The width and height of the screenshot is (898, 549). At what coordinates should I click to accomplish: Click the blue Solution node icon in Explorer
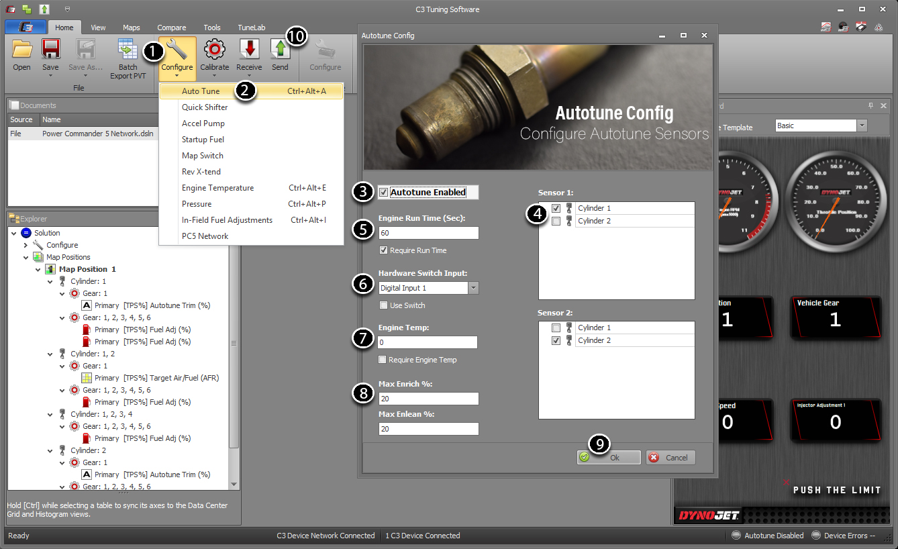click(26, 233)
